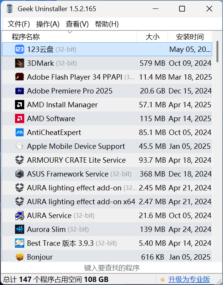Open the 帮助(H) menu
Screen dimensions: 223x285
pos(107,24)
